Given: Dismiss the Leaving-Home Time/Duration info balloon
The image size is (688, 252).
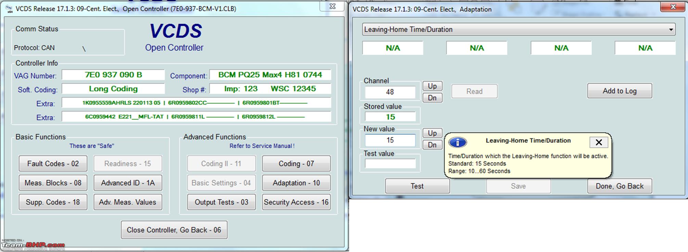Looking at the screenshot, I should tap(599, 142).
